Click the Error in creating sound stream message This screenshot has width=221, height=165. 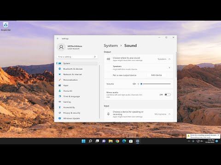click(204, 135)
